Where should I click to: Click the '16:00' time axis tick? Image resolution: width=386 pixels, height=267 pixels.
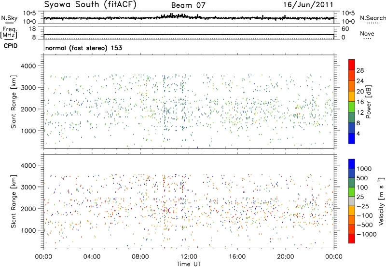(237, 256)
